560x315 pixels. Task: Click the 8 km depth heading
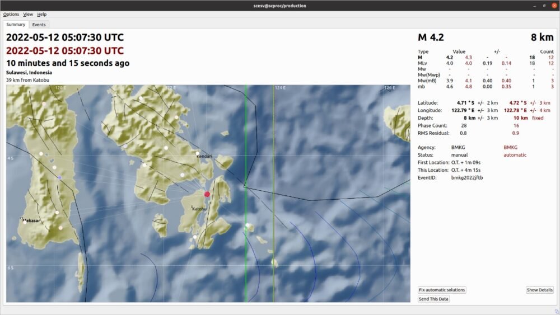[x=542, y=37]
